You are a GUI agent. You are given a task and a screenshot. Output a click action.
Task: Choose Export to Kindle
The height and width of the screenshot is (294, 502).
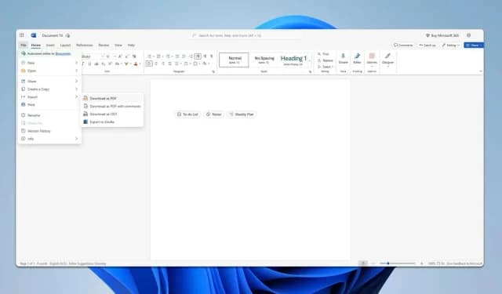(x=112, y=122)
